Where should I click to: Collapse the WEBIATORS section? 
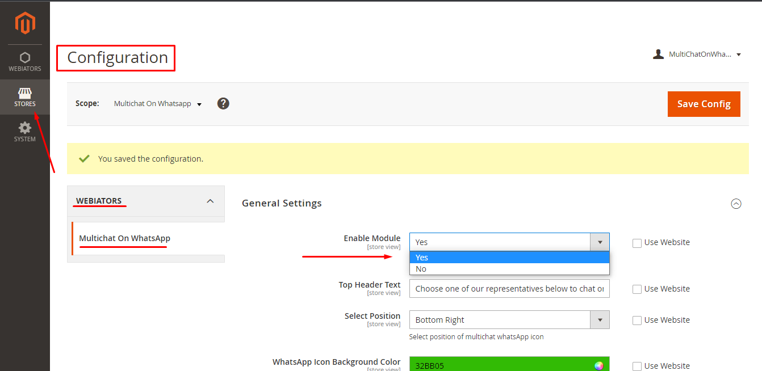point(146,201)
